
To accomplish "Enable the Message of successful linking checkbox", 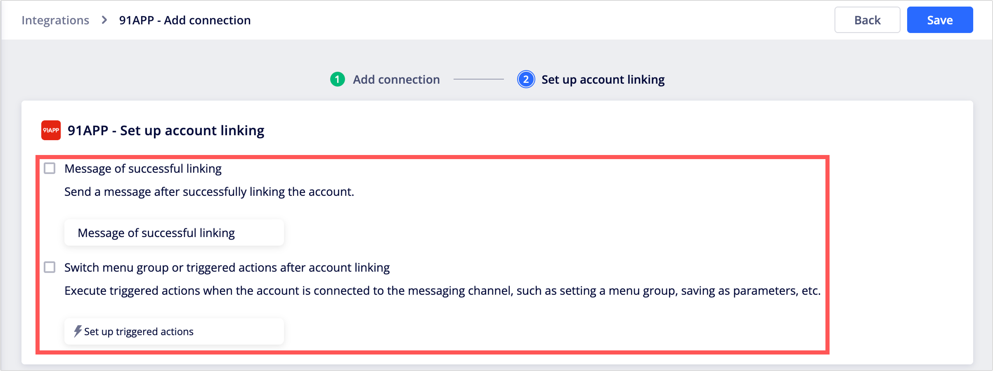I will point(50,168).
